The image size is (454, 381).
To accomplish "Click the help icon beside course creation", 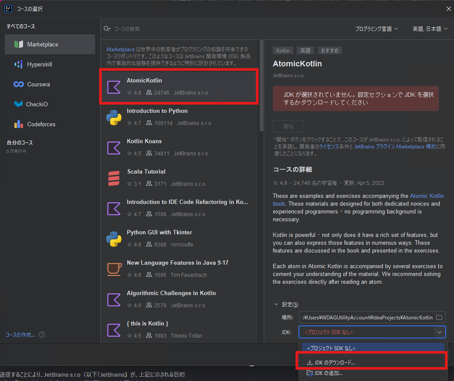I will coord(42,335).
